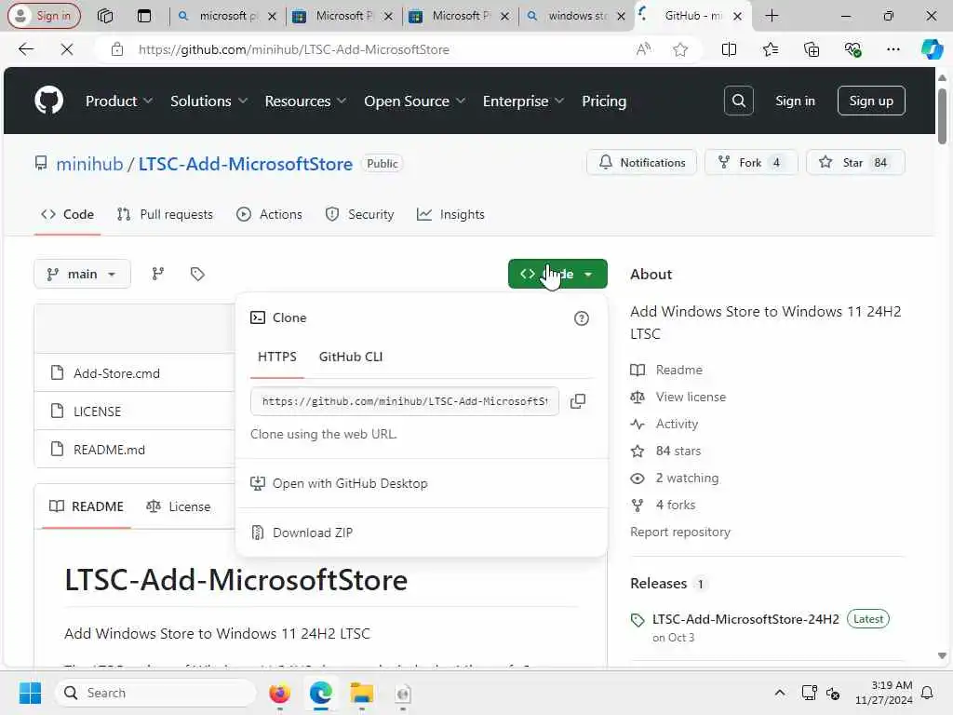
Task: Open Edge settings and more menu
Action: [x=893, y=49]
